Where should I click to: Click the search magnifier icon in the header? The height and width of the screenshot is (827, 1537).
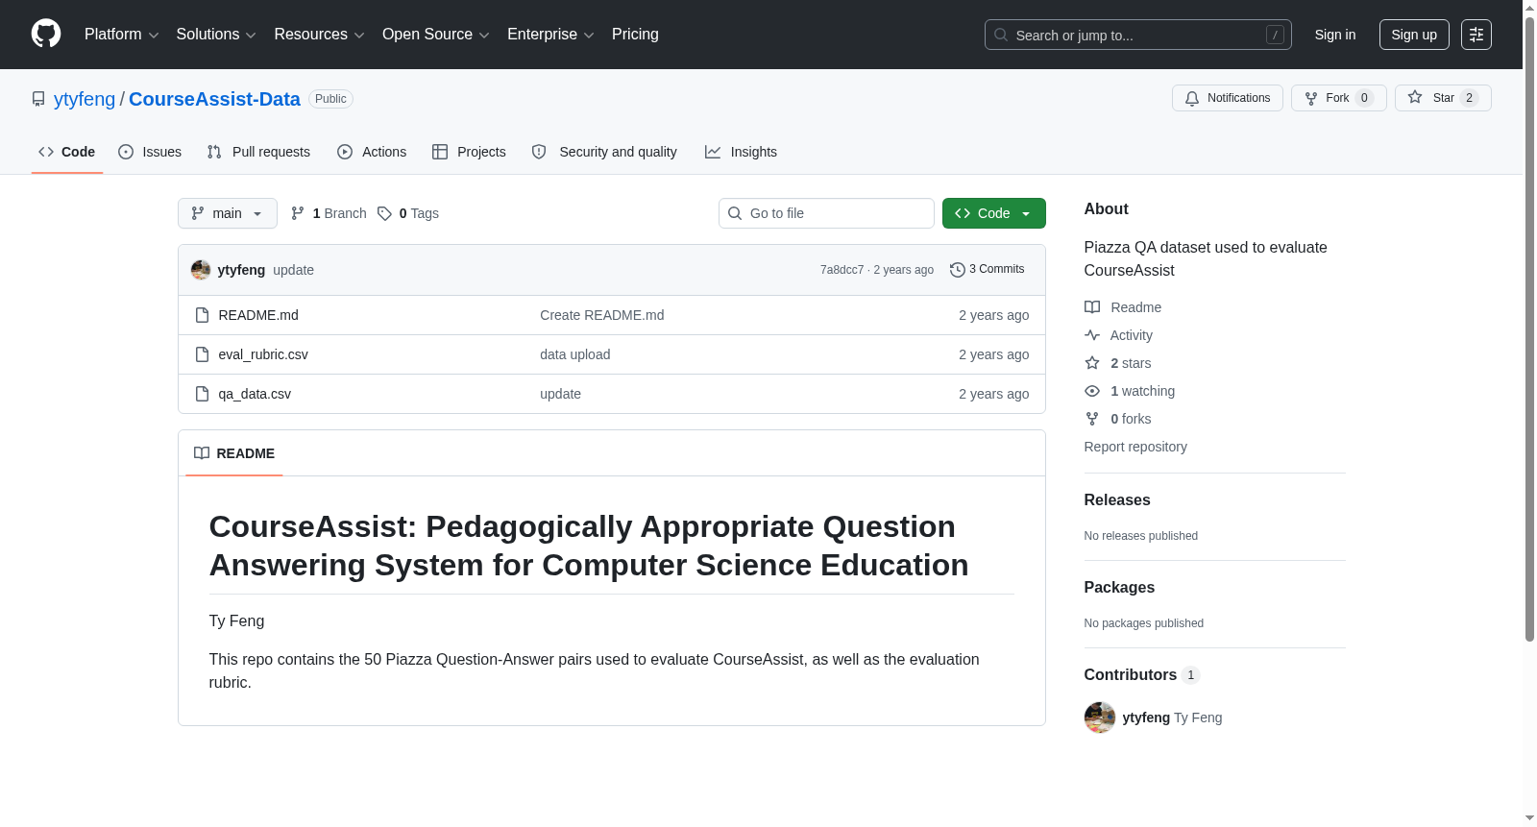point(1001,35)
